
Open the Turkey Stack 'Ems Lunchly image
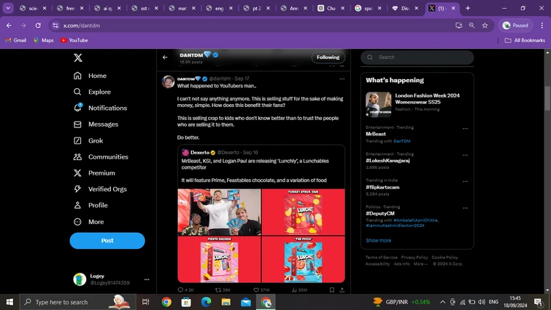tap(304, 212)
